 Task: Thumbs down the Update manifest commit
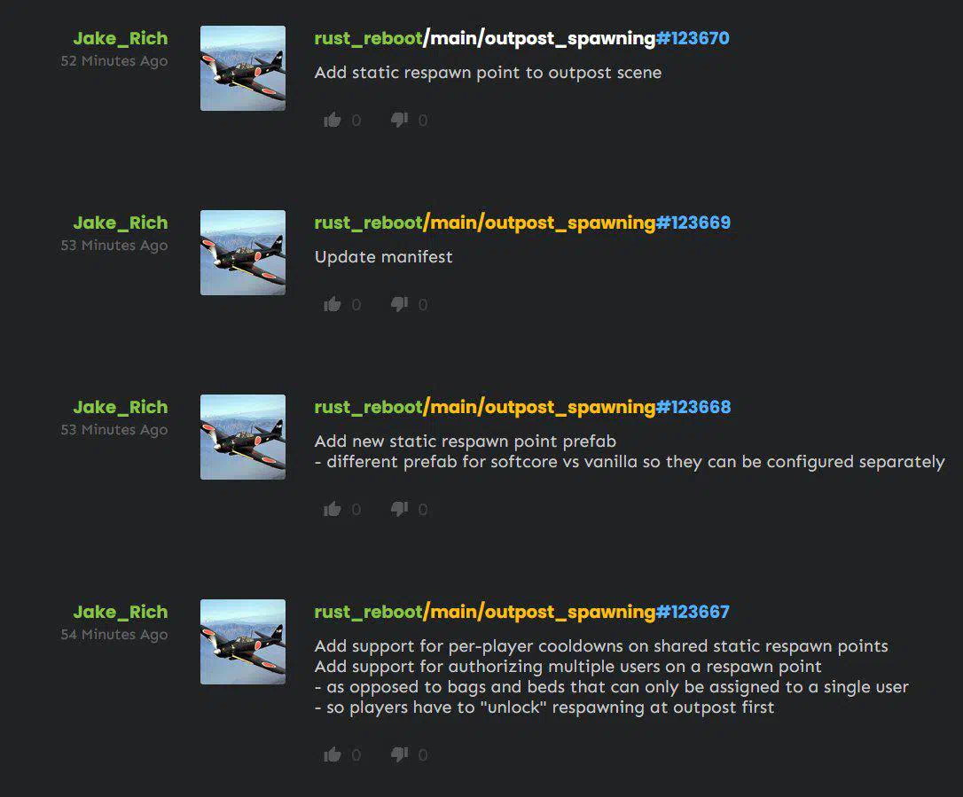(399, 304)
